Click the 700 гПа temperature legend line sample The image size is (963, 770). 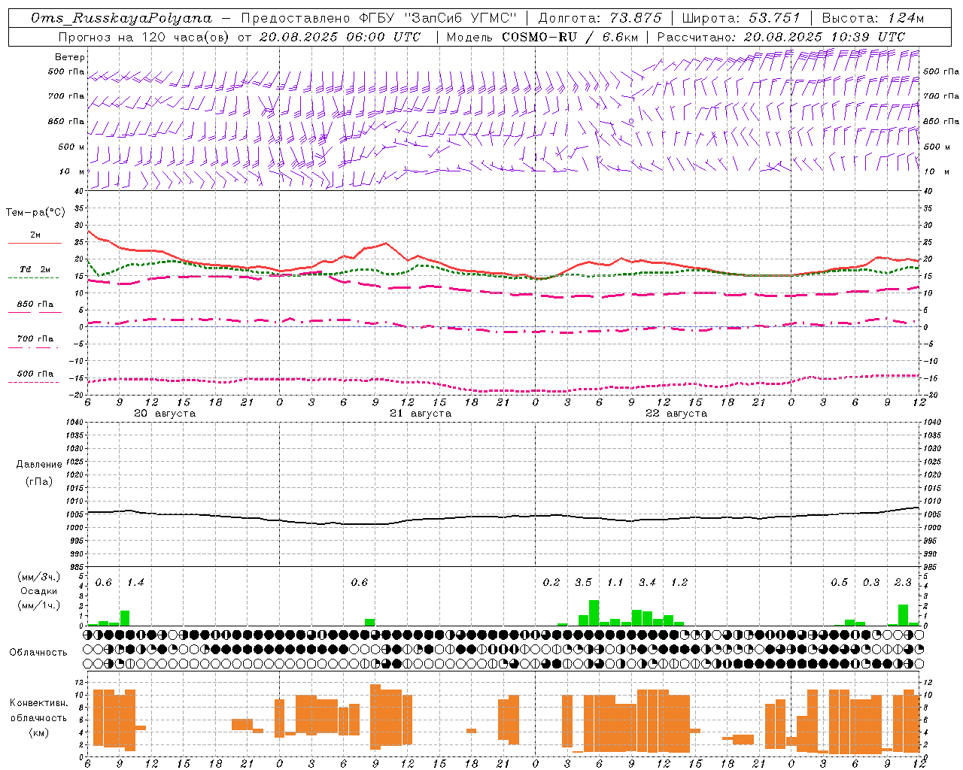[33, 347]
